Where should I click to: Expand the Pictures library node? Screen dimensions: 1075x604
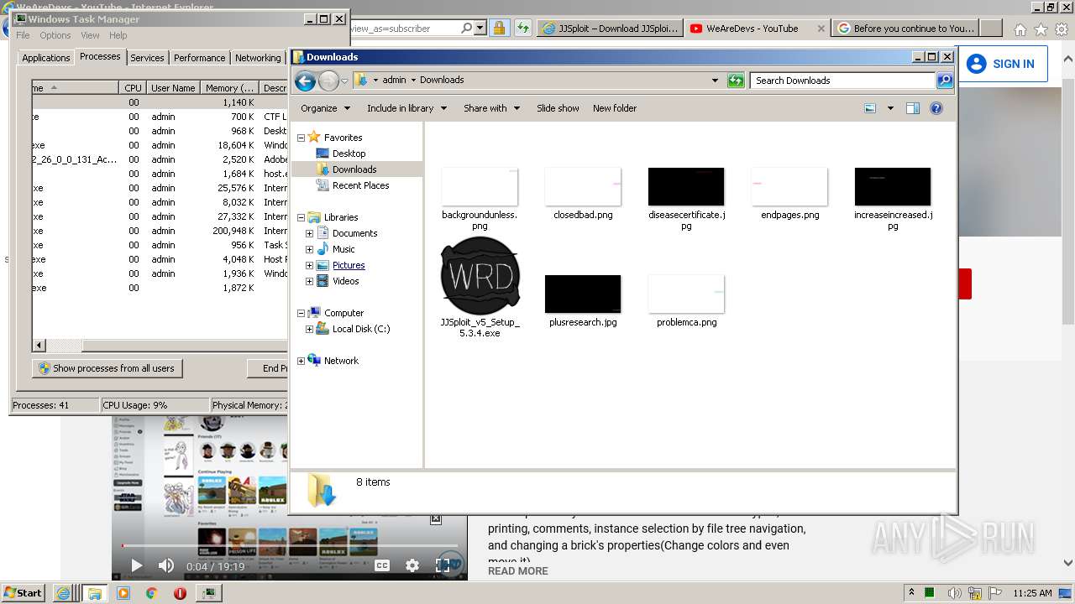point(309,265)
